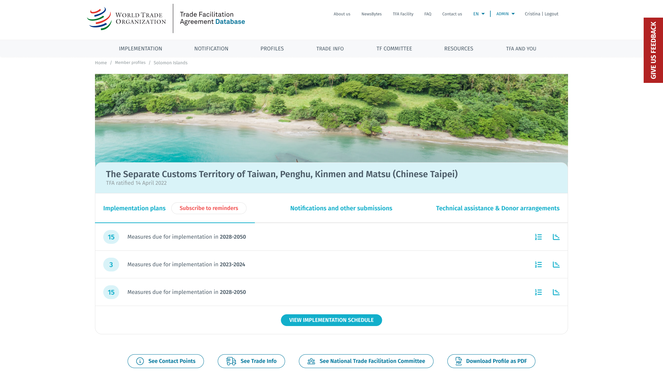The height and width of the screenshot is (373, 663).
Task: Click chart icon in 2023-2024 measures row
Action: pyautogui.click(x=556, y=265)
